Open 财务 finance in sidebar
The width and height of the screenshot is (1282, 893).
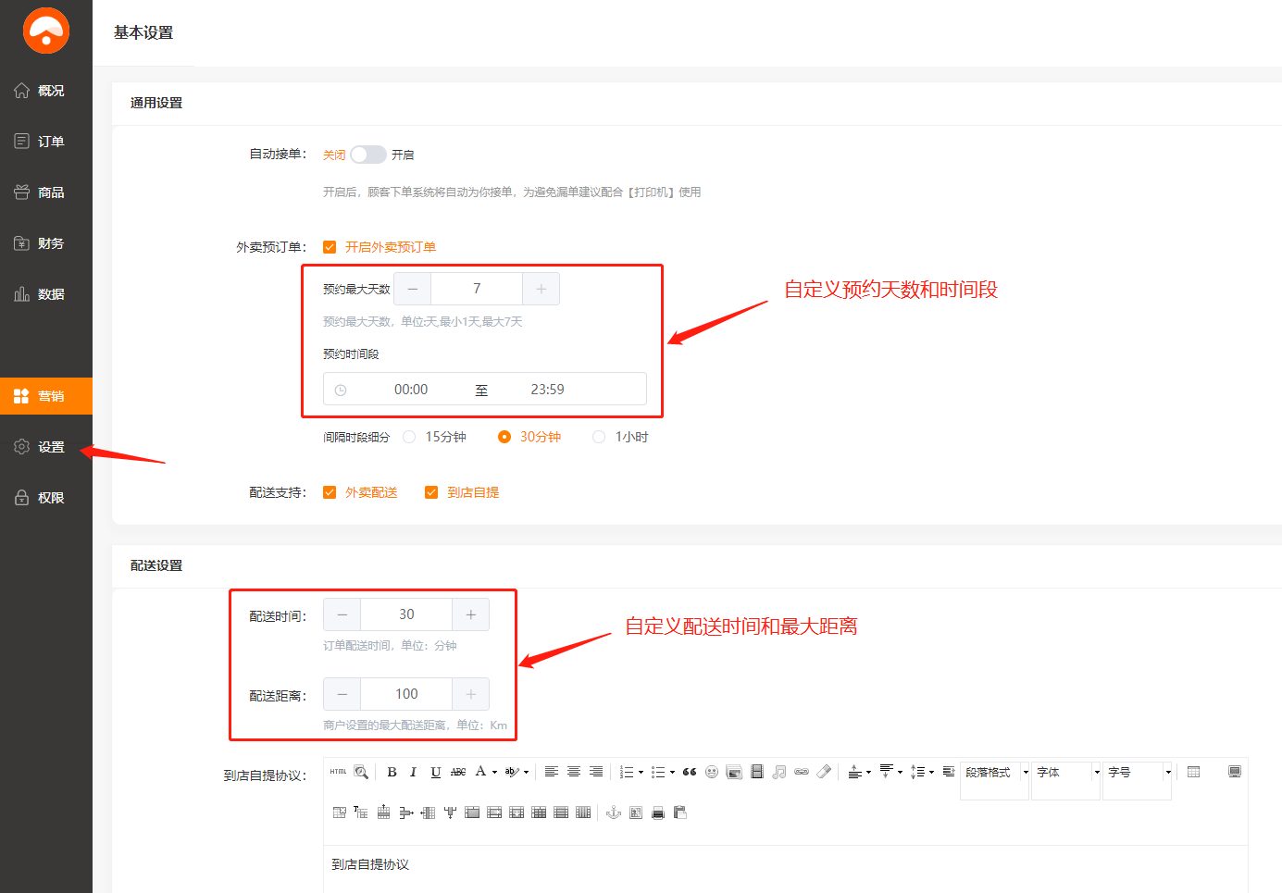[x=46, y=243]
